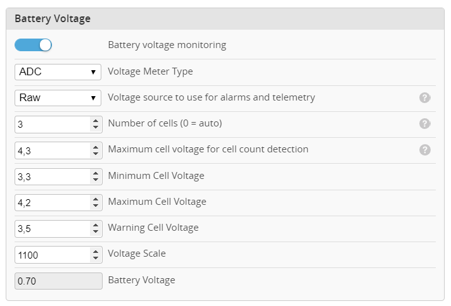Viewport: 451px width, 306px height.
Task: Click help icon for voltage source setting
Action: point(425,98)
